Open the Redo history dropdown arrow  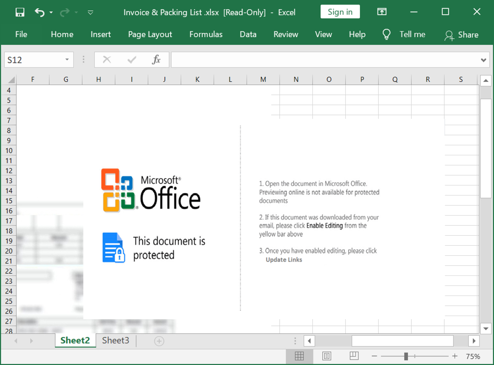[x=76, y=13]
